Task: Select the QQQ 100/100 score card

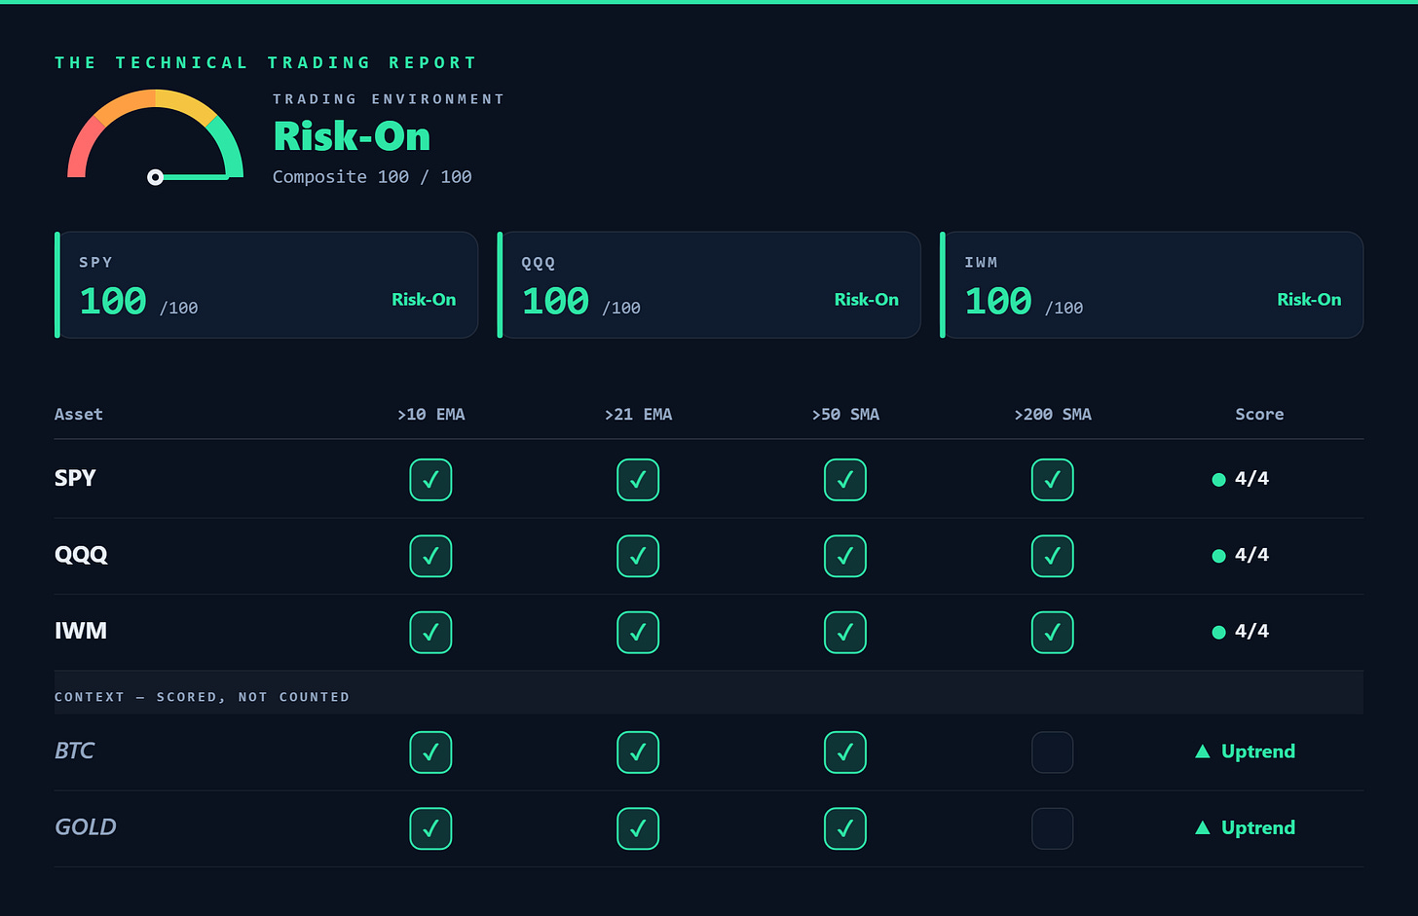Action: tap(709, 285)
